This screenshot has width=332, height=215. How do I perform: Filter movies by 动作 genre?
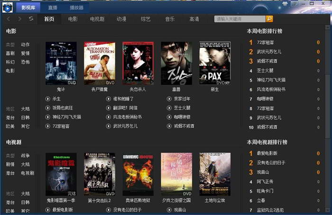coord(26,45)
